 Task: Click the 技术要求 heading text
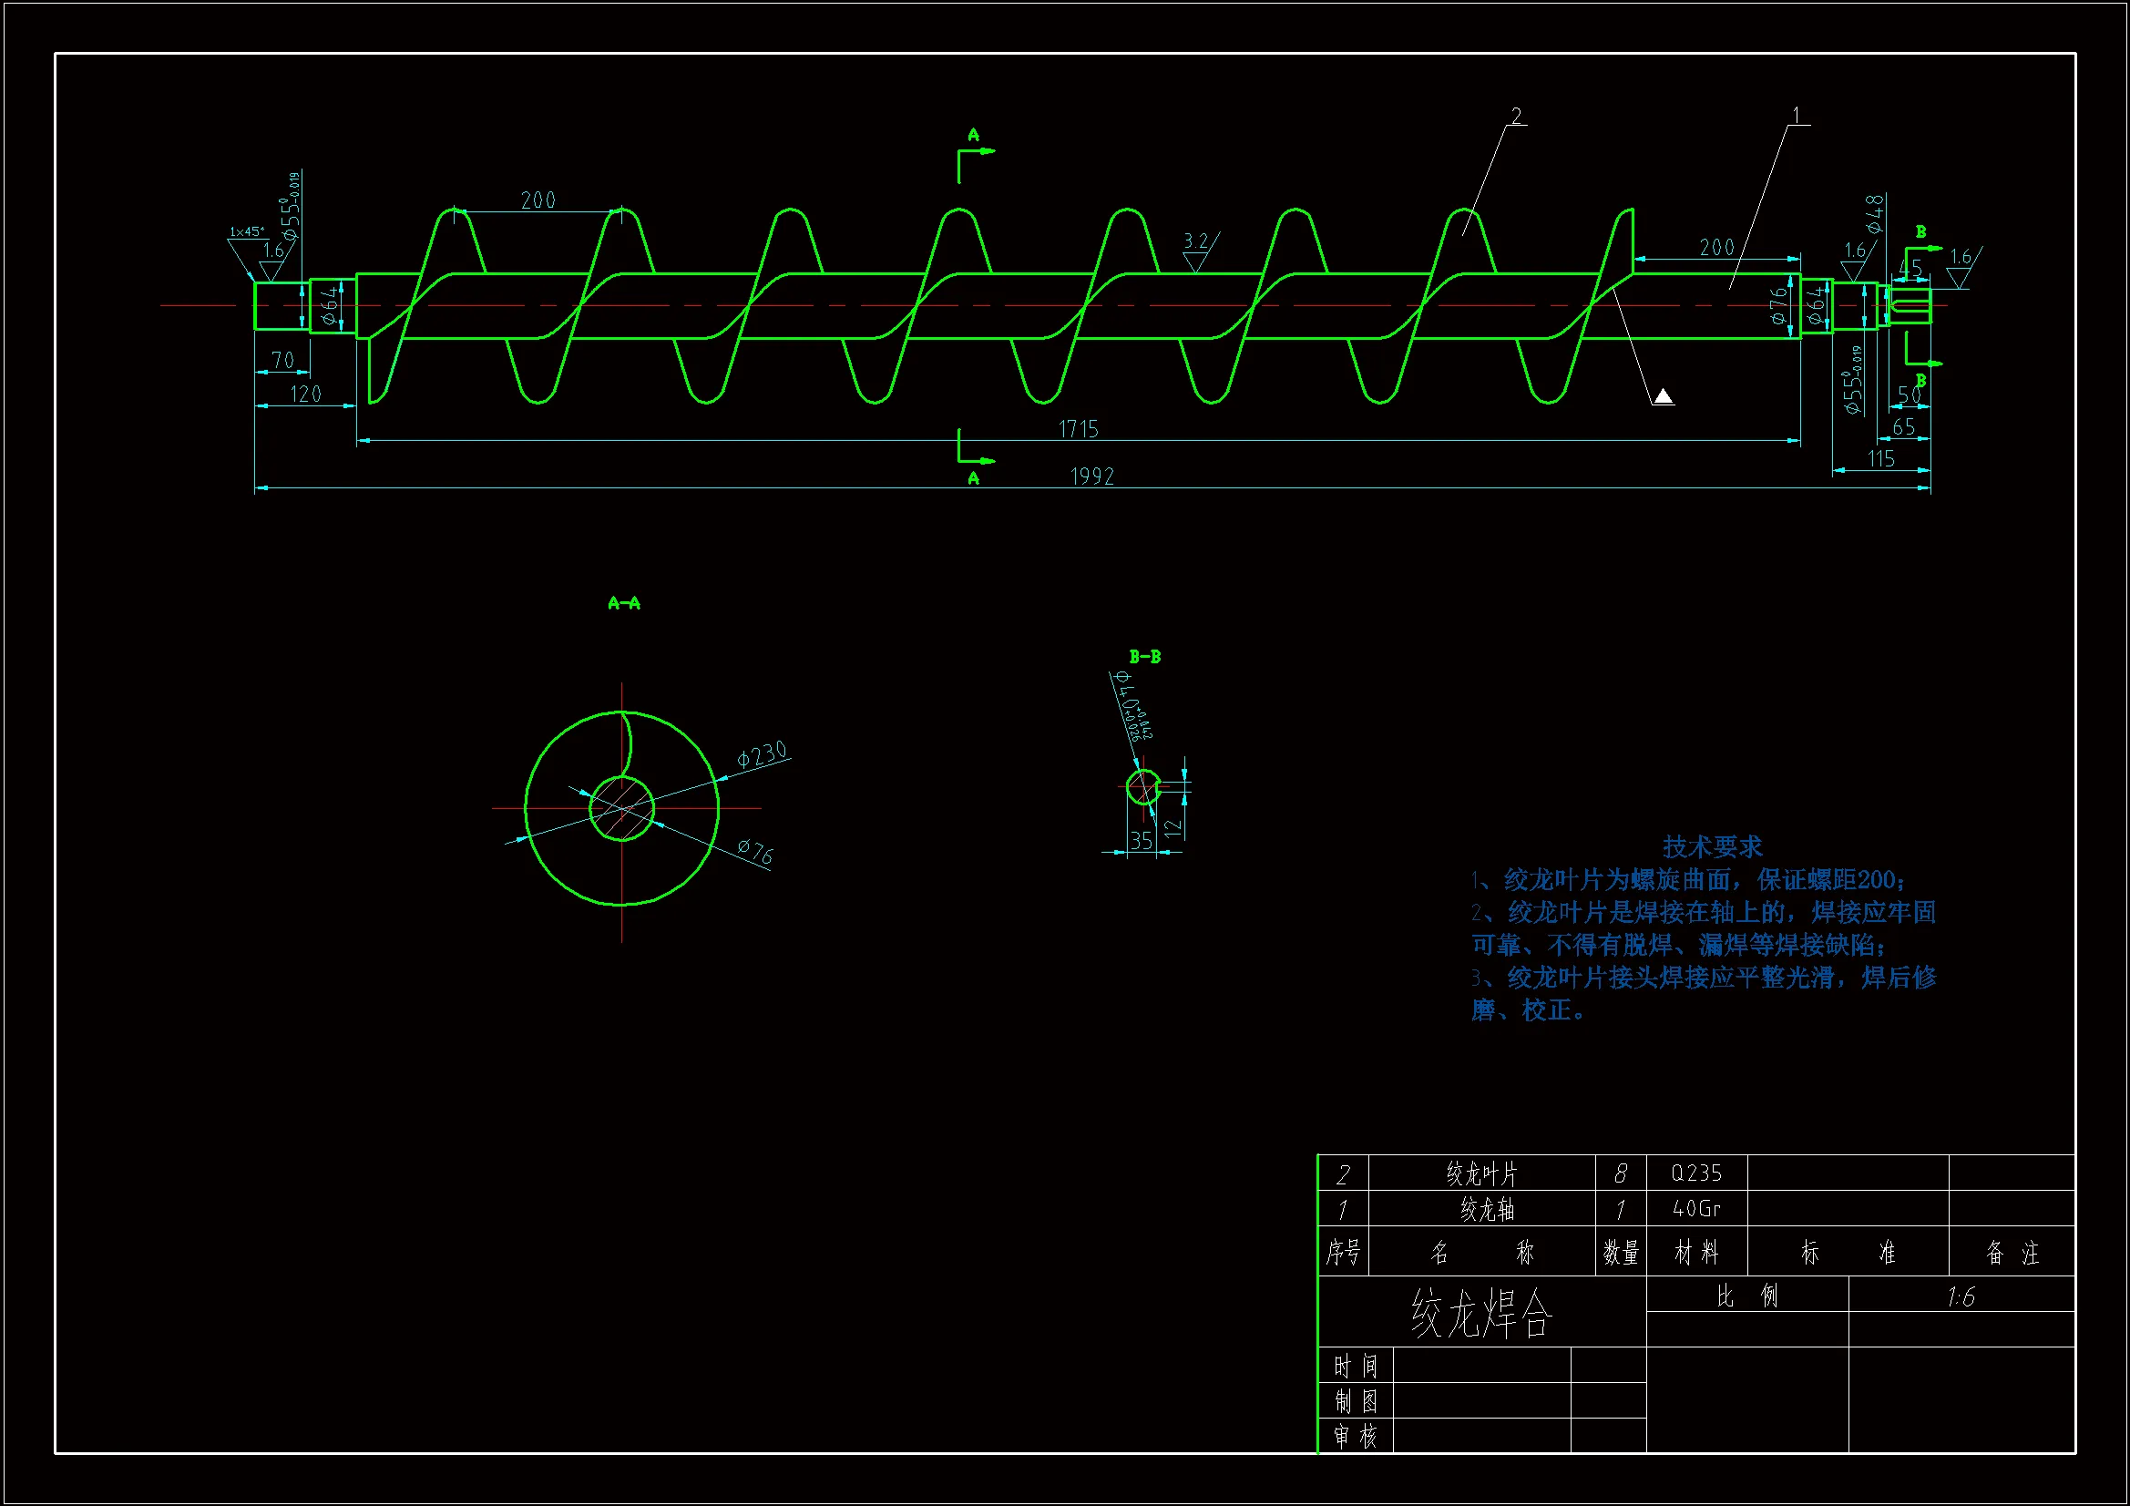1712,846
